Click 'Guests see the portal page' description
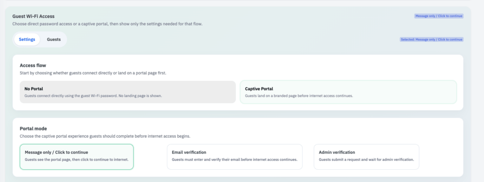This screenshot has height=182, width=484. coord(77,159)
